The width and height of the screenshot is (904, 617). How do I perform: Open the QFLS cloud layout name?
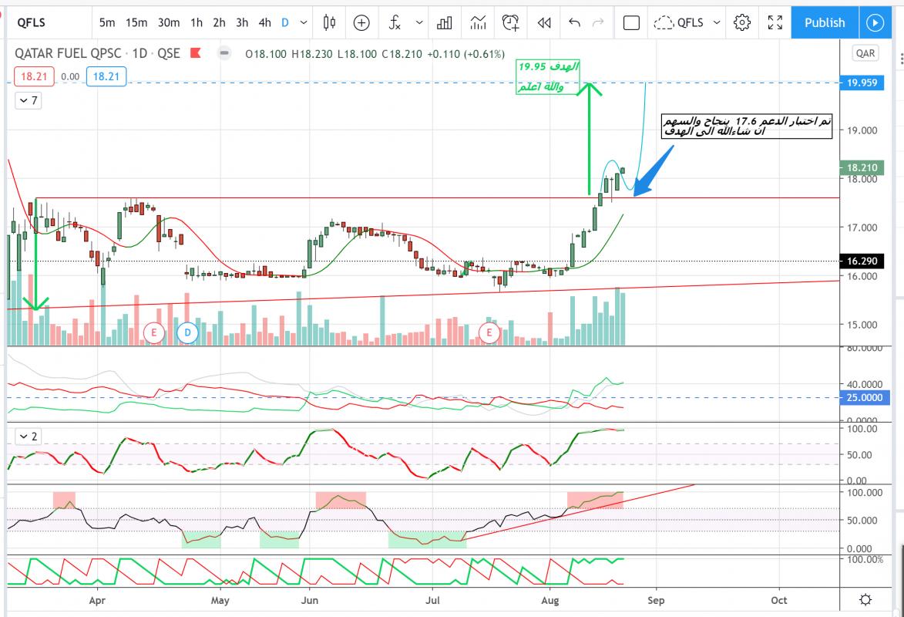click(679, 22)
